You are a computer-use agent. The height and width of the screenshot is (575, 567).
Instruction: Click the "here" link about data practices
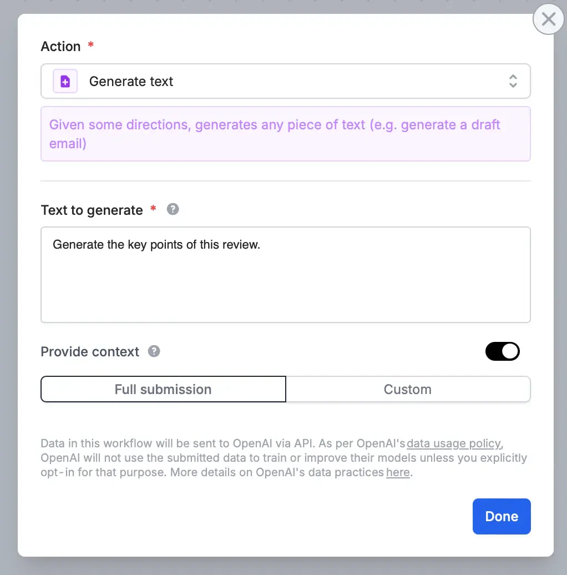[x=398, y=472]
